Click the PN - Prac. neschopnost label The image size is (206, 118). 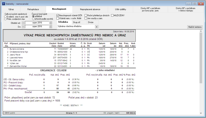coord(16,88)
